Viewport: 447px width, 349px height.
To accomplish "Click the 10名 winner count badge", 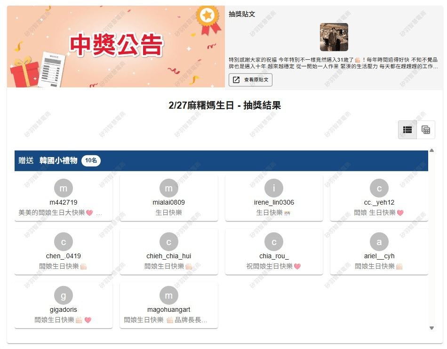I will 91,161.
